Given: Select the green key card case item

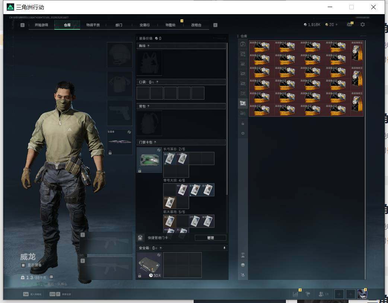Looking at the screenshot, I should [149, 160].
